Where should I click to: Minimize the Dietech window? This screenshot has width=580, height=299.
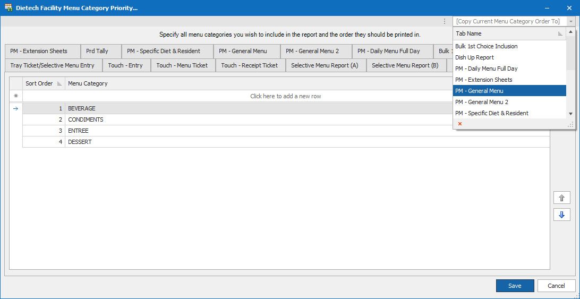547,8
